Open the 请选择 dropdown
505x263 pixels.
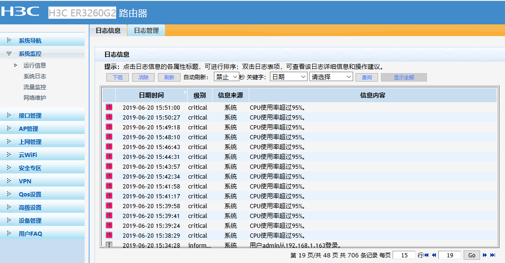coord(331,77)
